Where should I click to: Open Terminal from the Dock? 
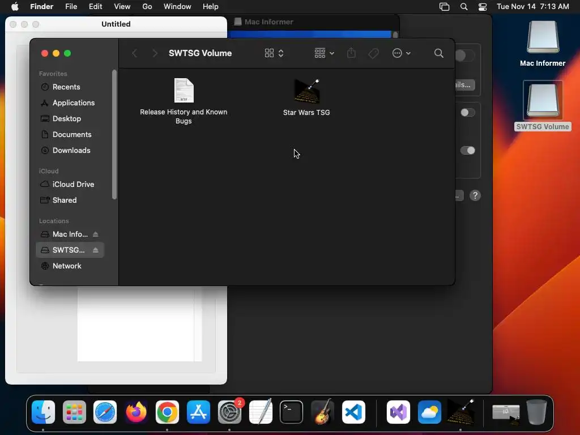[x=292, y=412]
